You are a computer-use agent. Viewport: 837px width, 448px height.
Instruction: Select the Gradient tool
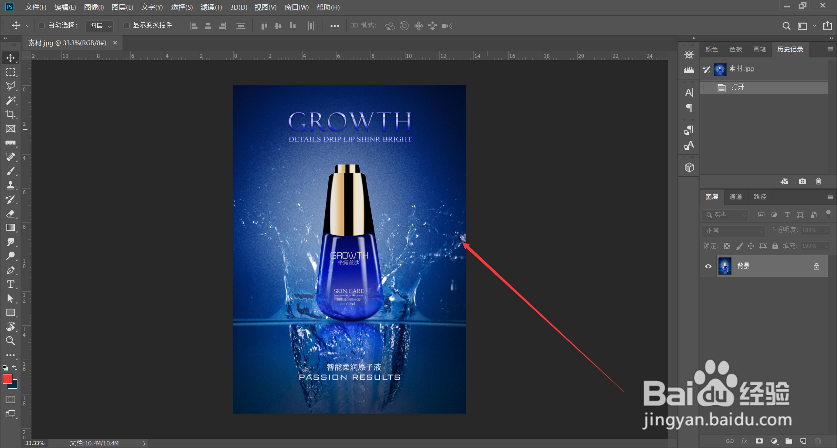click(10, 228)
